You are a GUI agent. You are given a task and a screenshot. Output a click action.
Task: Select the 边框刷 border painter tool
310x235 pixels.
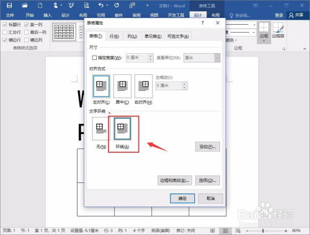[x=278, y=30]
